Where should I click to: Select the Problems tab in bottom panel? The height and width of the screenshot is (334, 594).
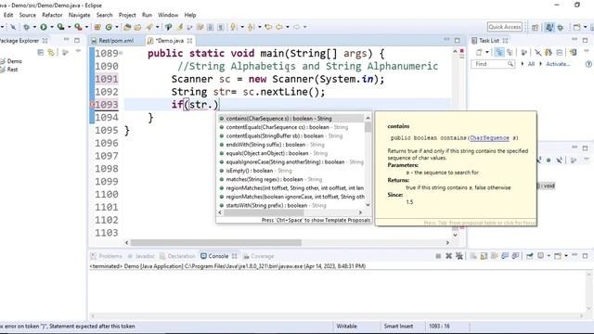pos(107,256)
